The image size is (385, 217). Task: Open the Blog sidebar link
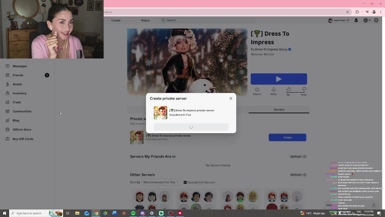tap(16, 120)
